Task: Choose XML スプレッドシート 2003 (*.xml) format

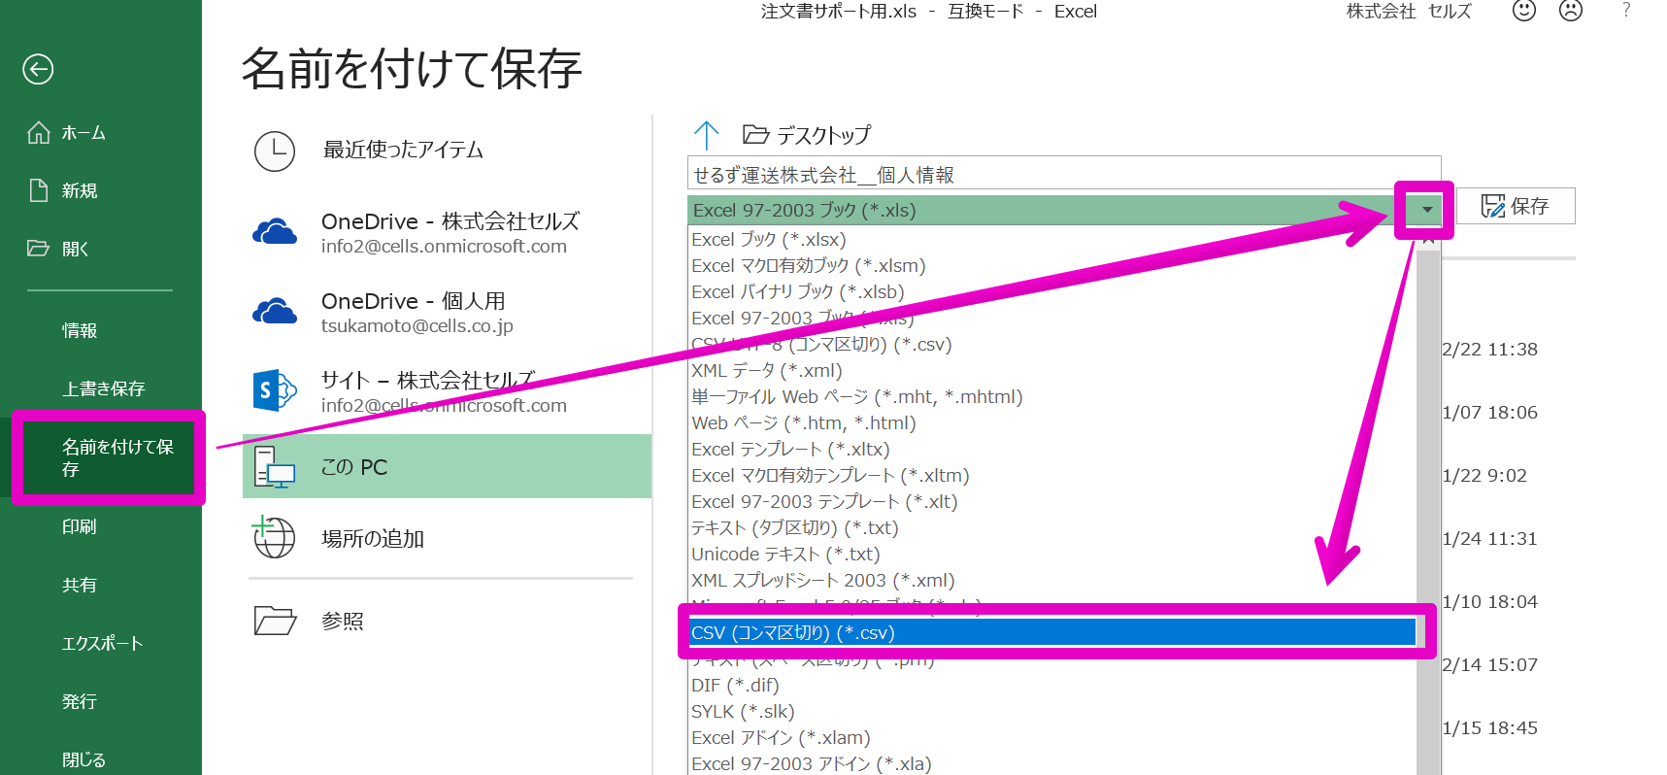Action: point(823,580)
